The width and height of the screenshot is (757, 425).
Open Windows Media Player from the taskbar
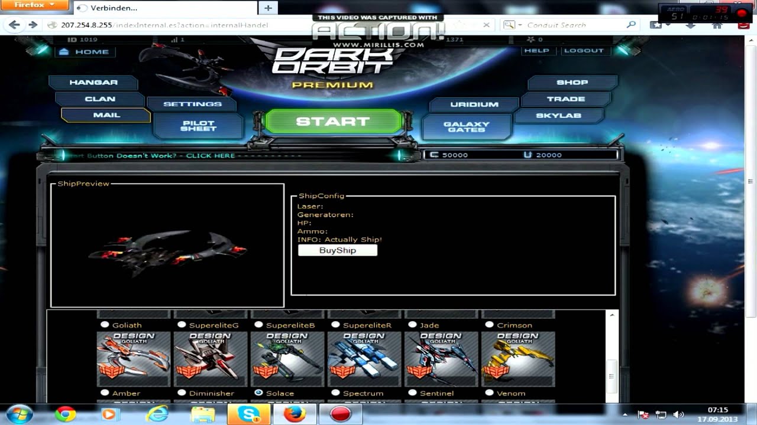(x=111, y=414)
